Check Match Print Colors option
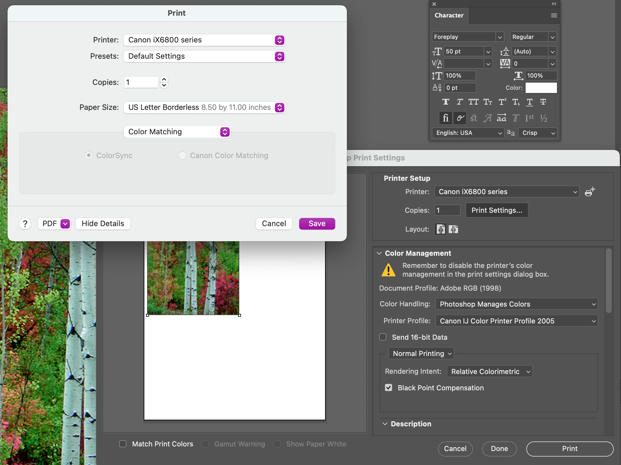621x465 pixels. [x=123, y=444]
